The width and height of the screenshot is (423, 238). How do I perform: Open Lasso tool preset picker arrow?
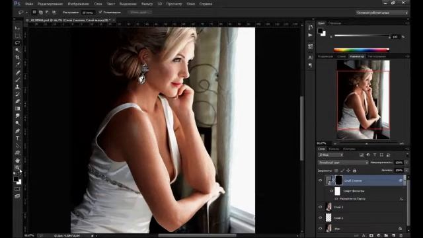click(x=26, y=13)
